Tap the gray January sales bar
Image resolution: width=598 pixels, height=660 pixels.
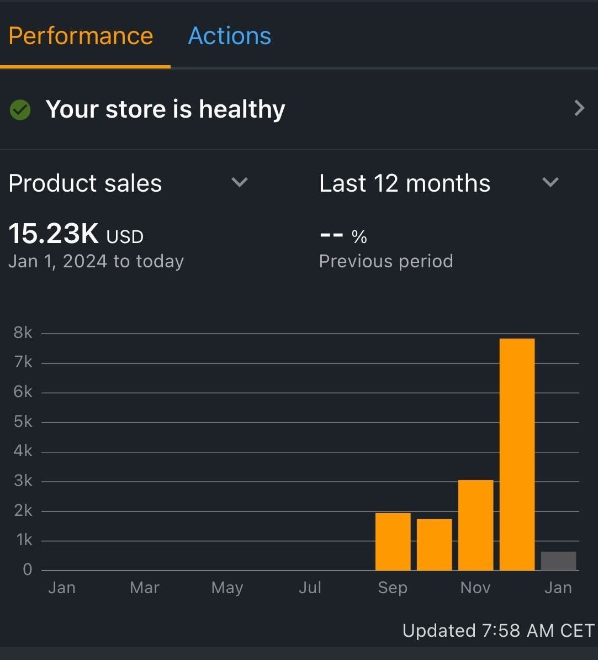click(558, 561)
